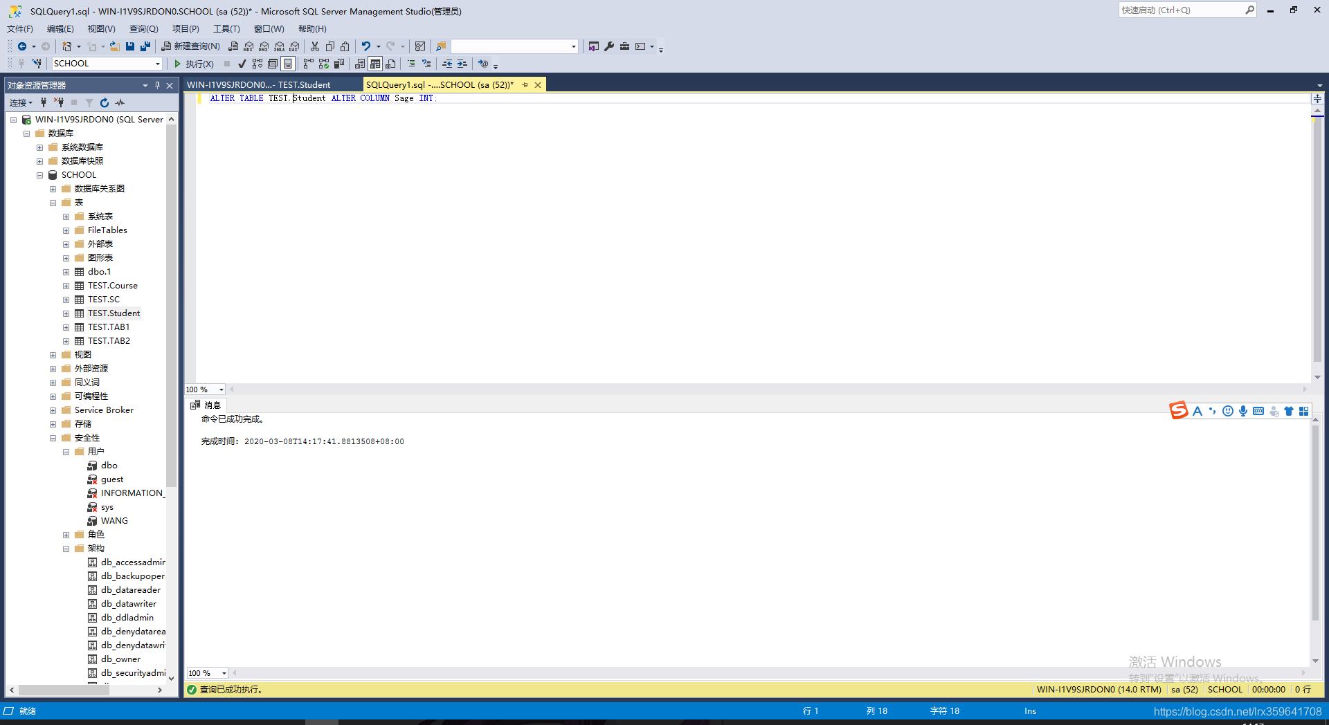Open Activity Monitor from Object Explorer toolbar
The image size is (1329, 725).
coord(120,102)
